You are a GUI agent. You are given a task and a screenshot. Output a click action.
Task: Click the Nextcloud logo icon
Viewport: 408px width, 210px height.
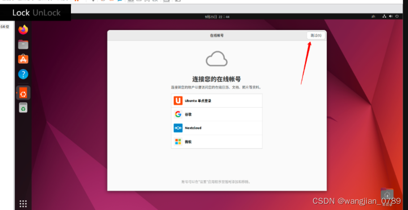pyautogui.click(x=178, y=128)
